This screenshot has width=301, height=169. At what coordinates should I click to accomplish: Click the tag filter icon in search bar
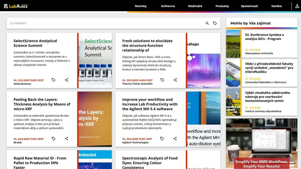click(x=215, y=23)
